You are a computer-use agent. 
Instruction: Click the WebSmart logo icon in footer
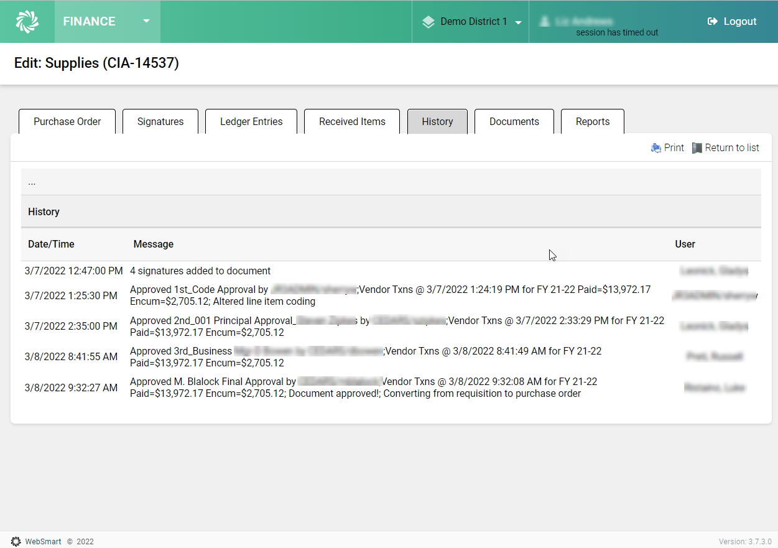pos(16,541)
